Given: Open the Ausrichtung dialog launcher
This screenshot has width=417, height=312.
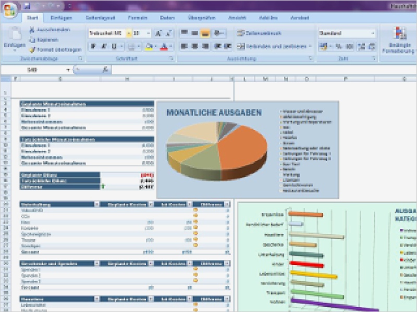Looking at the screenshot, I should coord(310,58).
